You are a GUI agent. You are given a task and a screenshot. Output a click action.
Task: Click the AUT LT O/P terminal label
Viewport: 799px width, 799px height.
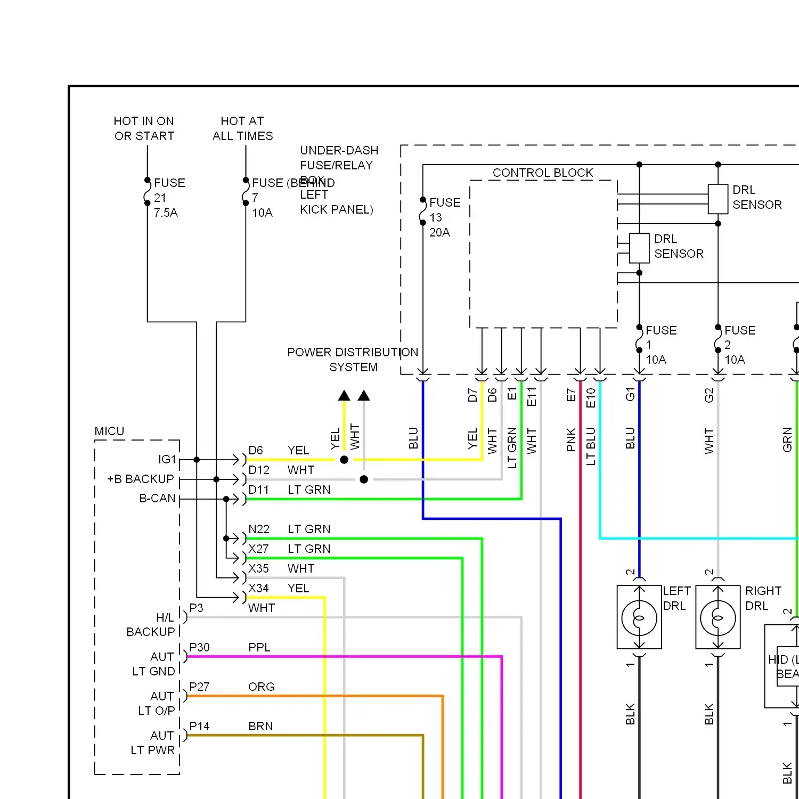(156, 703)
